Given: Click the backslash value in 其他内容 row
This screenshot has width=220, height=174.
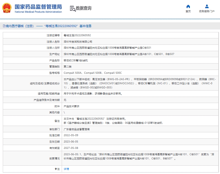Looking at the screenshot, I should point(64,112).
